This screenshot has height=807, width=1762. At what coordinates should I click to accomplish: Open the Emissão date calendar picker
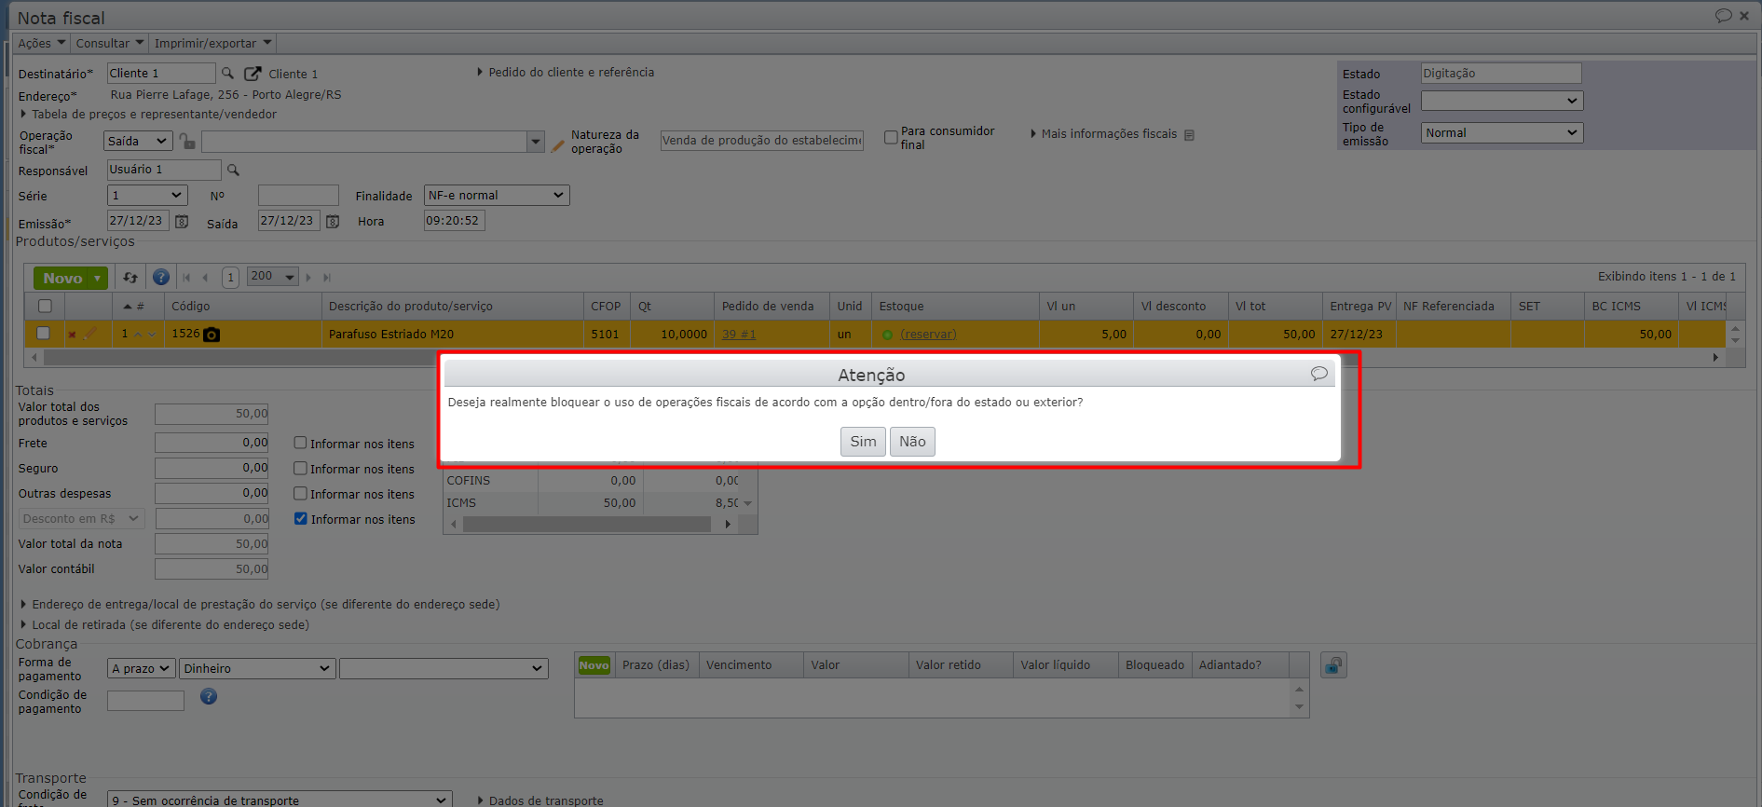[182, 222]
